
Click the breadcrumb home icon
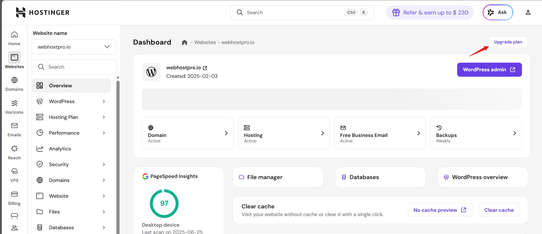(x=185, y=42)
